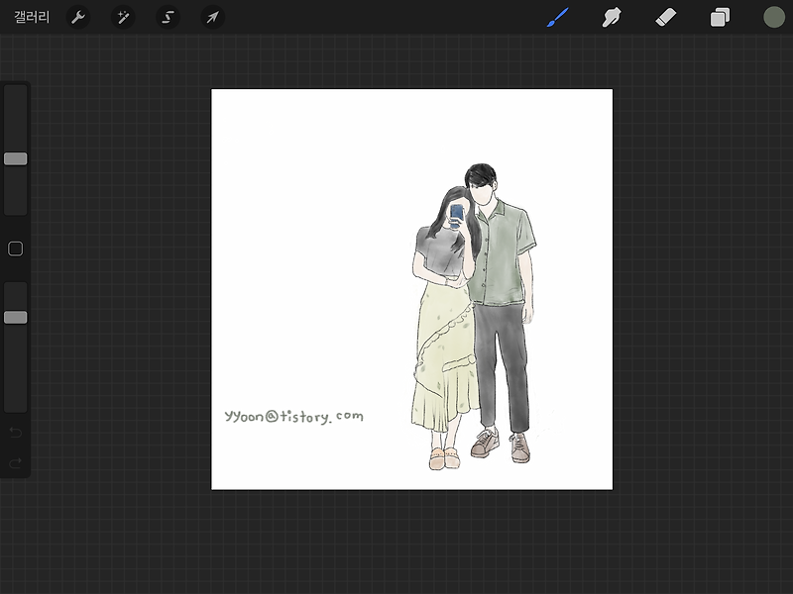Open the Selection tool (S ribbon icon)

pos(168,17)
